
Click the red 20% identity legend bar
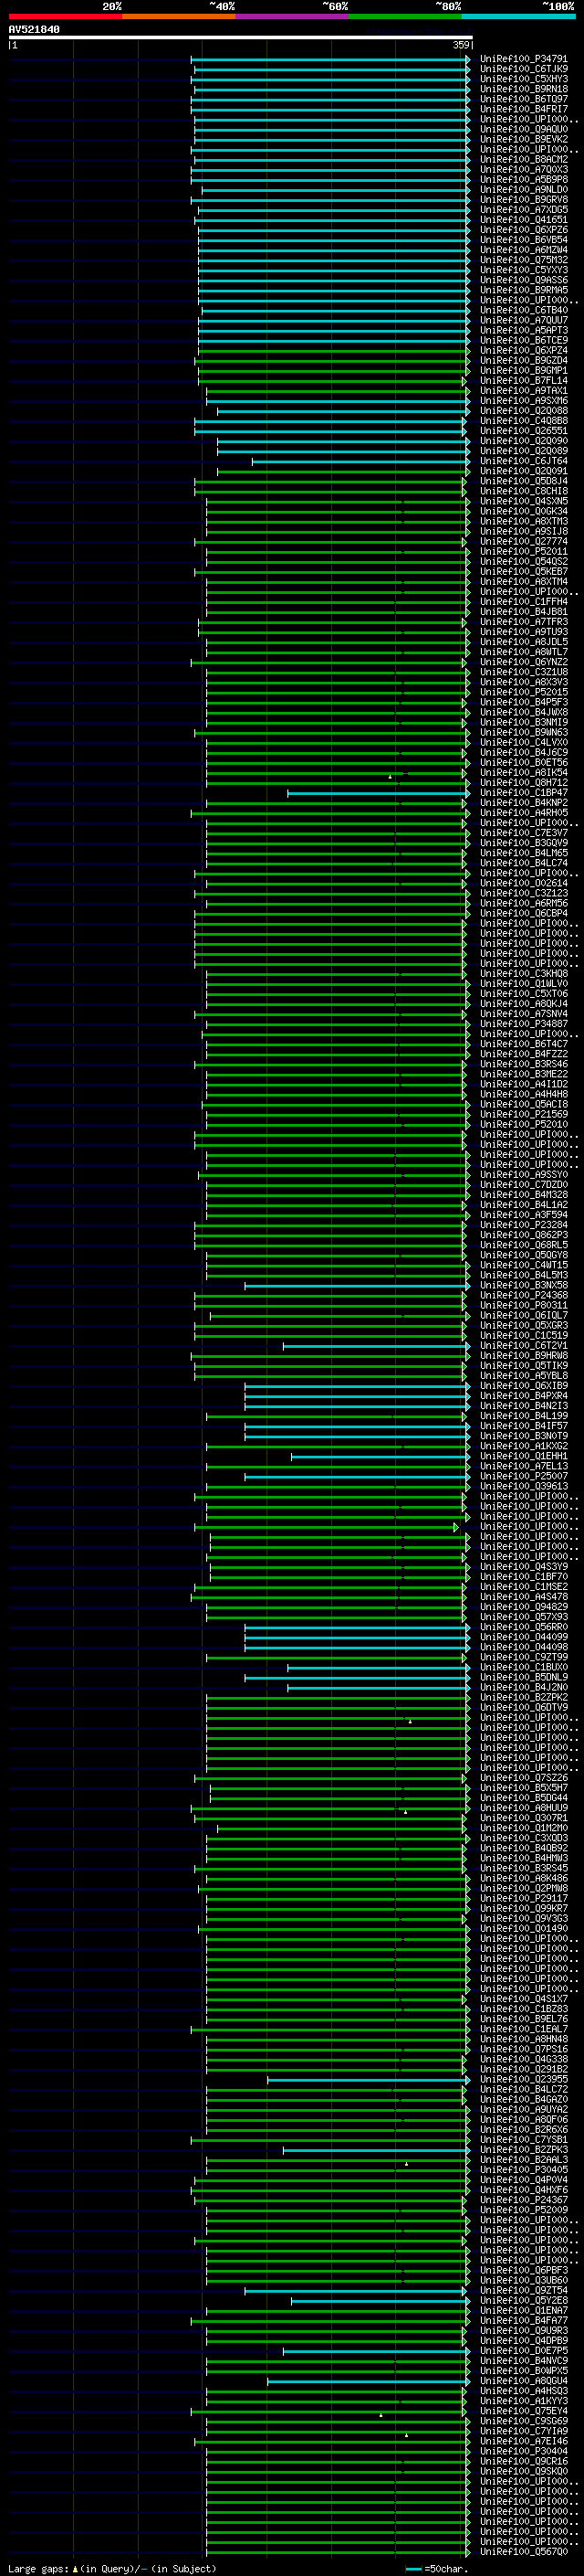pyautogui.click(x=65, y=16)
